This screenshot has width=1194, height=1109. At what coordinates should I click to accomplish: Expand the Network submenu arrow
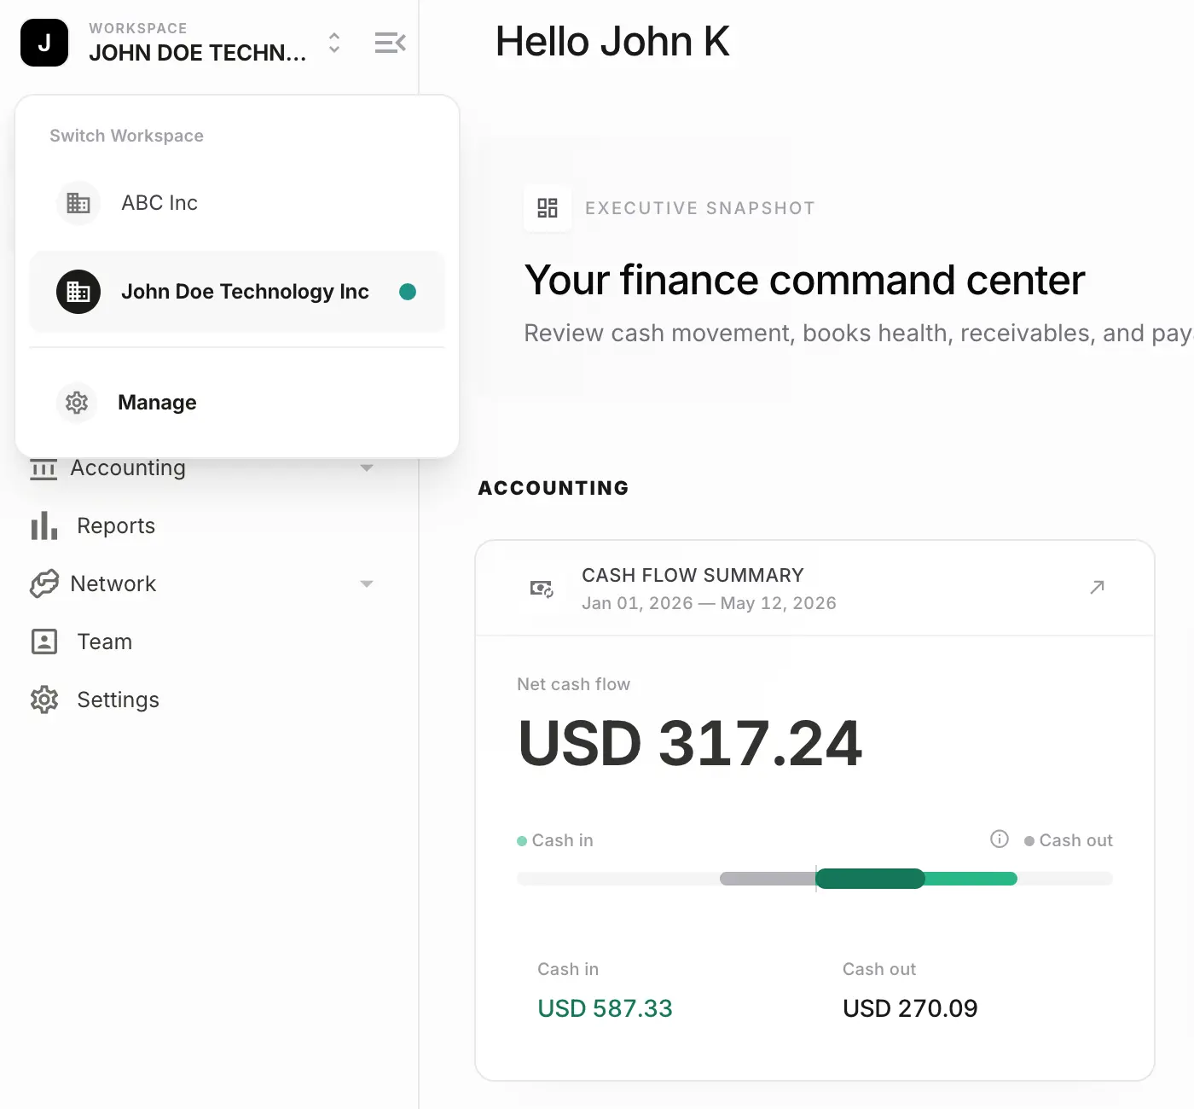click(367, 584)
